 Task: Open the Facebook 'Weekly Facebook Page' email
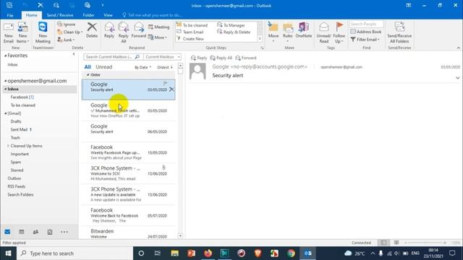click(x=129, y=152)
